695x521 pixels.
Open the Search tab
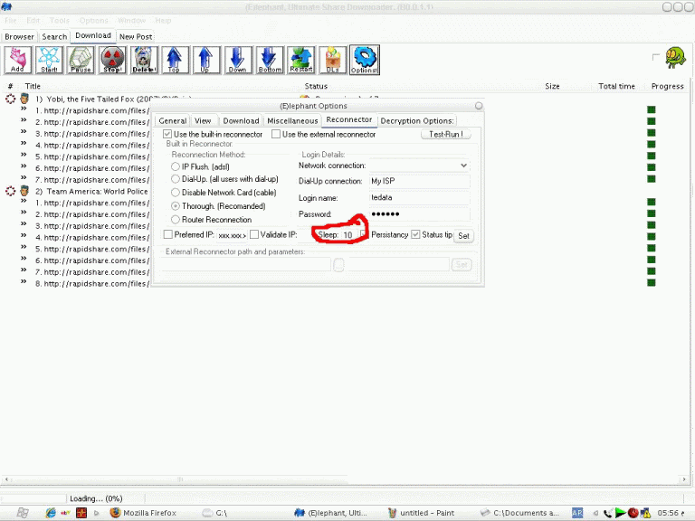54,37
